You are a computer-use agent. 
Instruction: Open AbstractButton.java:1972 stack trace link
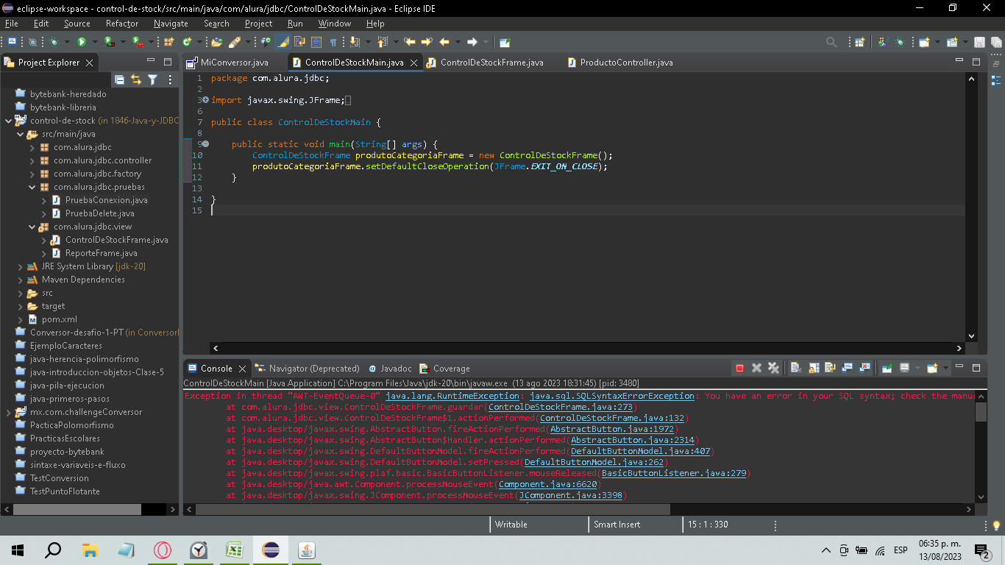coord(612,429)
